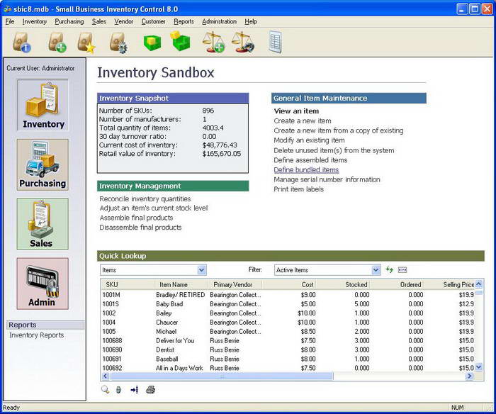This screenshot has width=496, height=414.
Task: Sort by the Ordered column header
Action: tap(397, 284)
